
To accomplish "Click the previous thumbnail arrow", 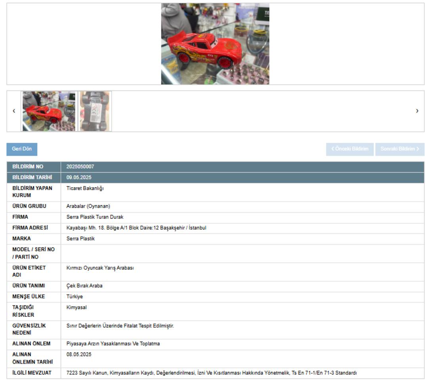I will point(14,111).
